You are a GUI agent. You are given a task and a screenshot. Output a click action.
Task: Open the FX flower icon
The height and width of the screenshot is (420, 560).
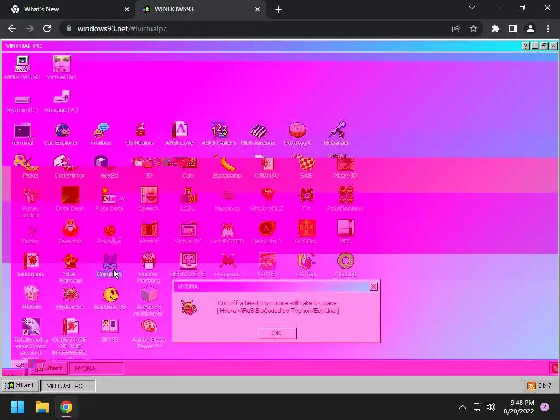(x=306, y=199)
